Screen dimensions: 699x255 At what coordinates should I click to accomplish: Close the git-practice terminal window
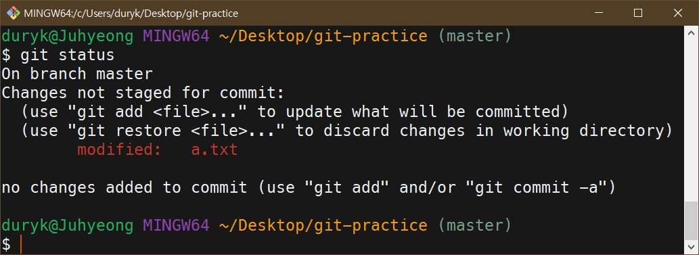coord(677,13)
